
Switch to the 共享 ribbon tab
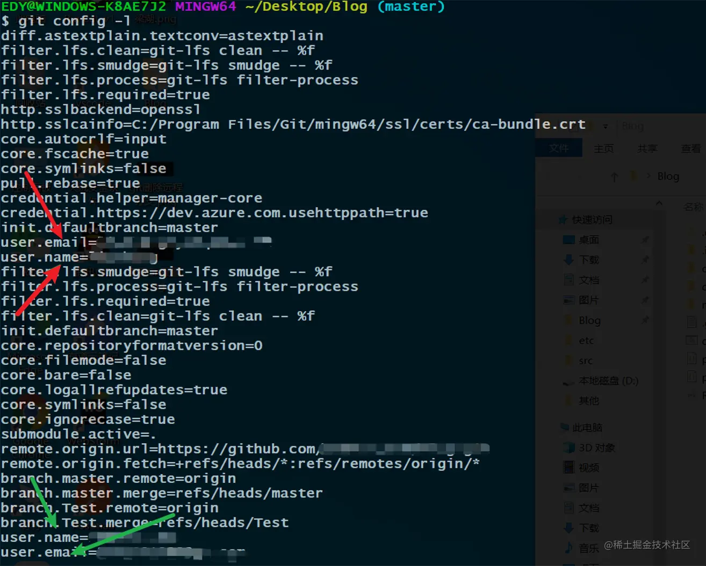click(647, 149)
